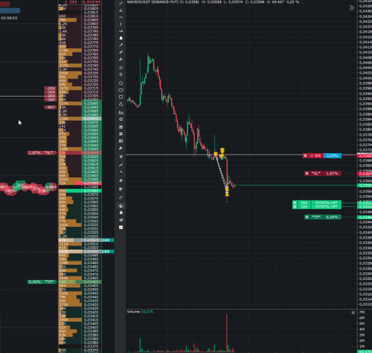Select the zigzag polyline tool
The width and height of the screenshot is (372, 353).
pyautogui.click(x=121, y=165)
